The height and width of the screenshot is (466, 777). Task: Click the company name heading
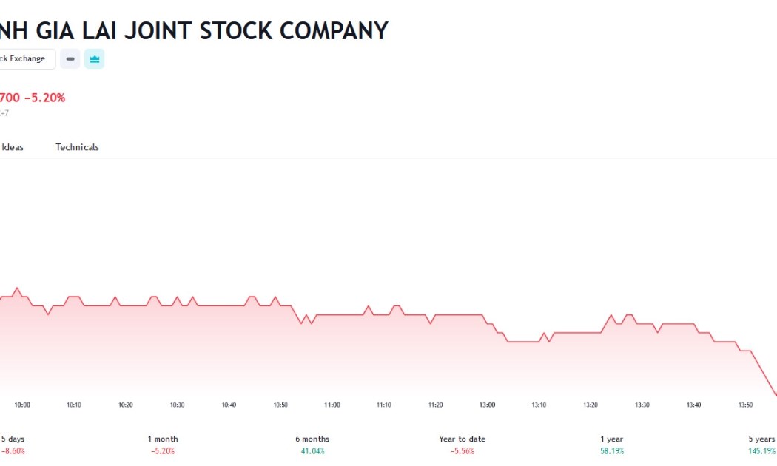point(193,31)
